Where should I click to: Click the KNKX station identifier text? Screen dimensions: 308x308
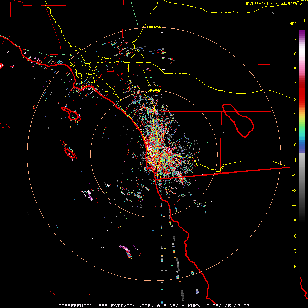[194, 306]
